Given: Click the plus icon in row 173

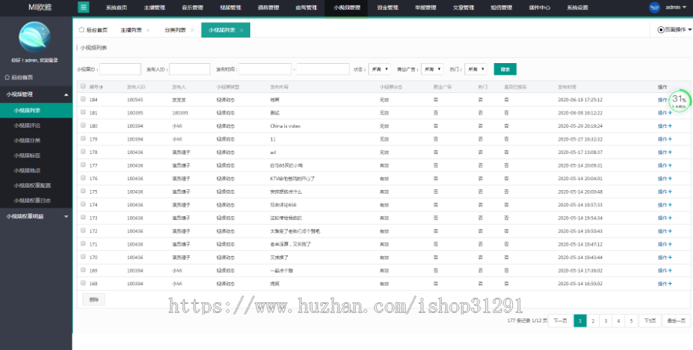Looking at the screenshot, I should (670, 218).
